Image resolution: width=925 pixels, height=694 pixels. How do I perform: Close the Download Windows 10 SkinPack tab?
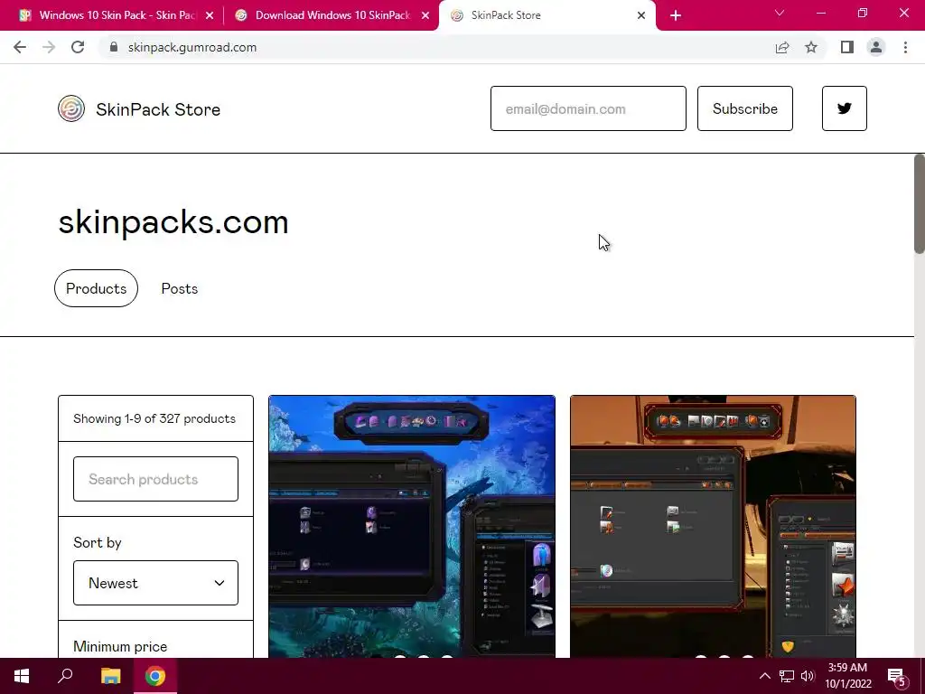coord(425,16)
